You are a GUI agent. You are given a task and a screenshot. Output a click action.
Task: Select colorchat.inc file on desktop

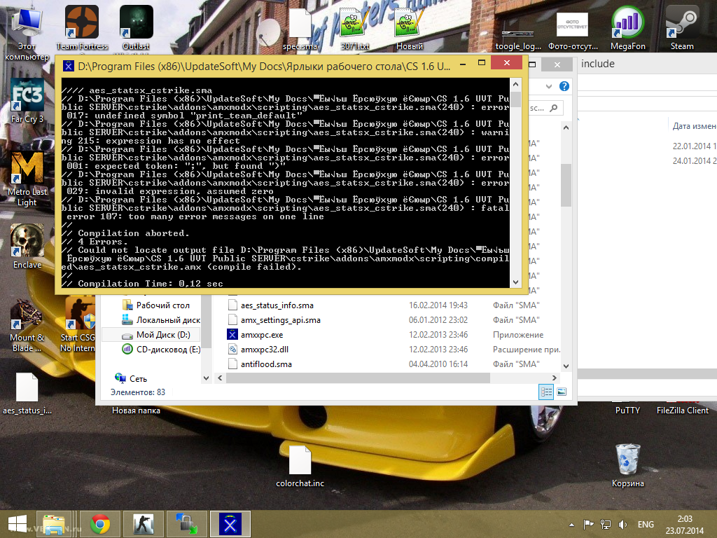300,466
